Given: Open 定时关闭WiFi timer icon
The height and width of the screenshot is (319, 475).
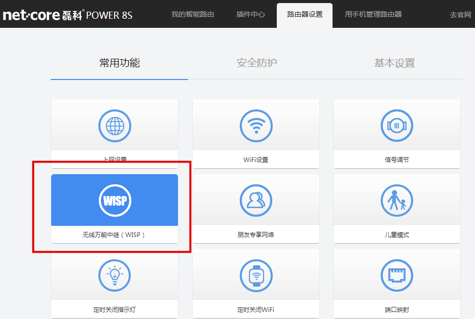Looking at the screenshot, I should coord(256,275).
